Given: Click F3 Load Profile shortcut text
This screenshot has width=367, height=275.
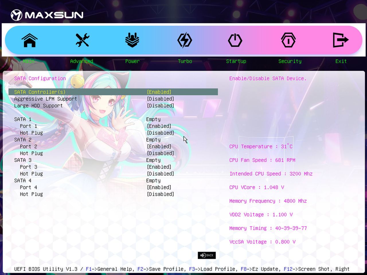Looking at the screenshot, I should [x=213, y=269].
